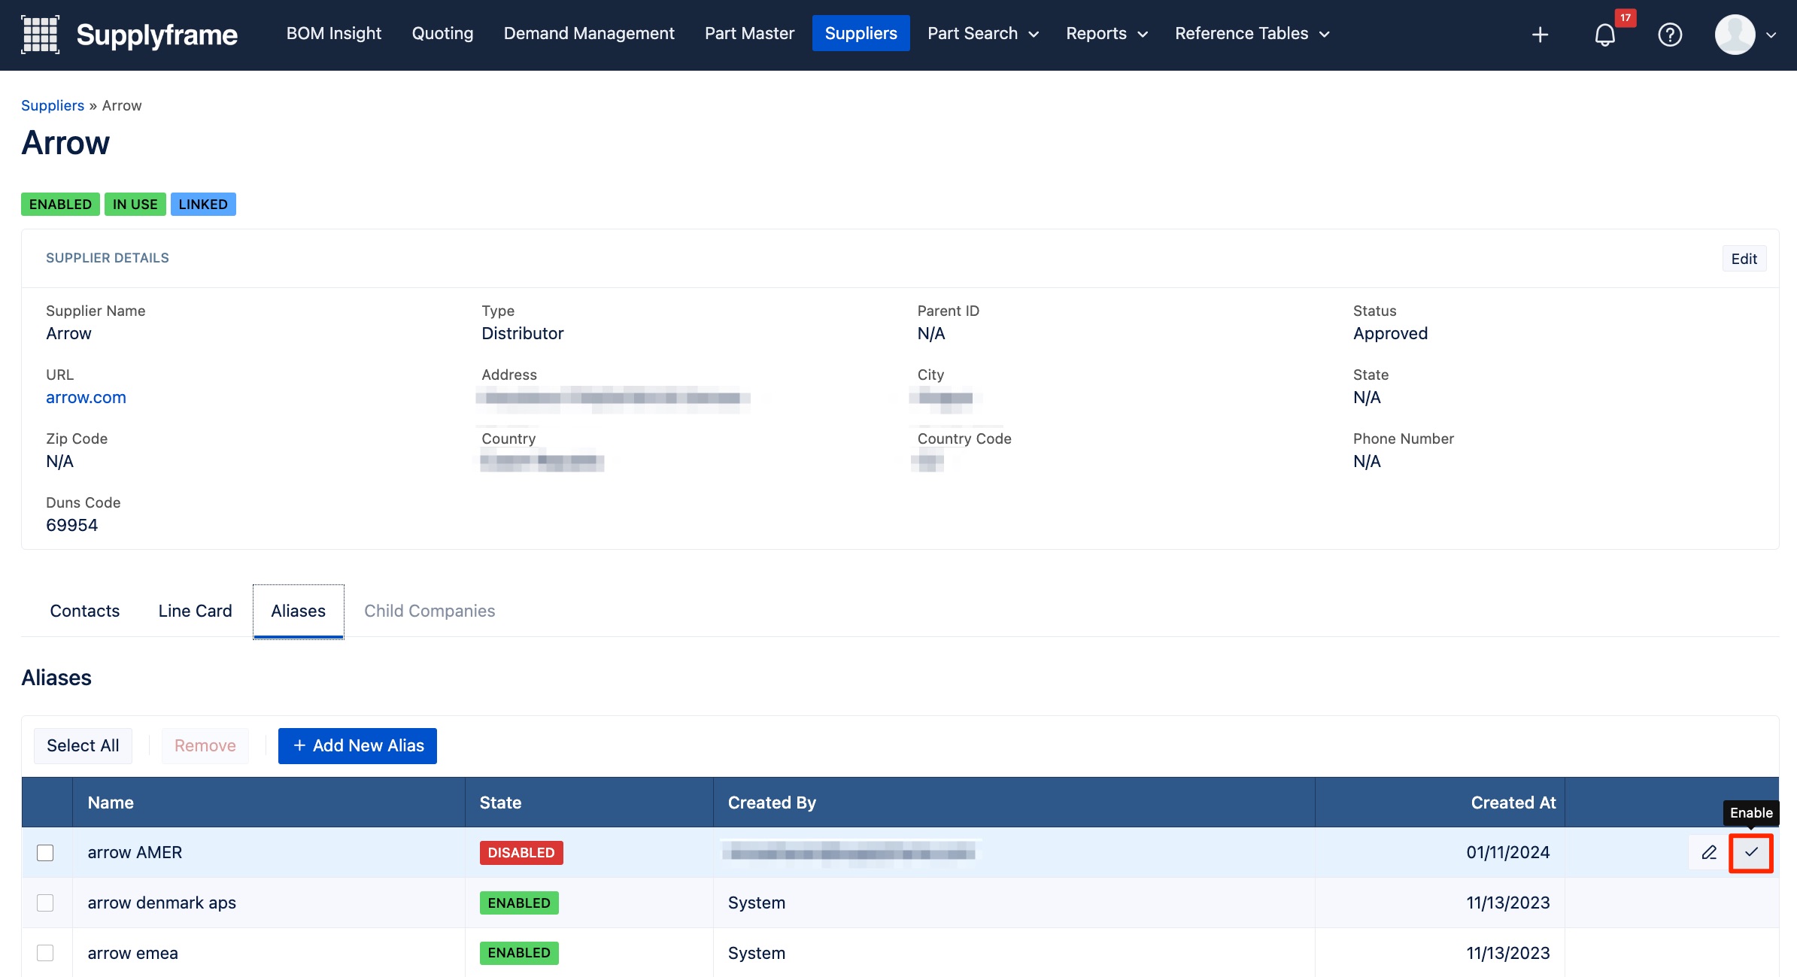The image size is (1797, 977).
Task: Select the Aliases tab
Action: point(299,611)
